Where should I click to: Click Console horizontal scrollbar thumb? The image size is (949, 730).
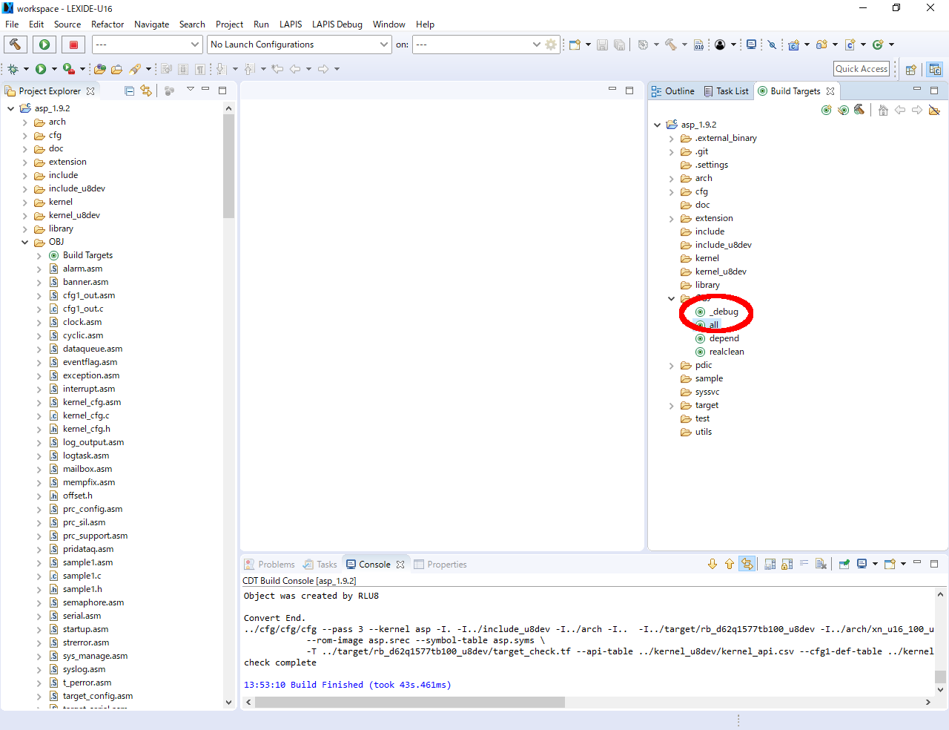[x=410, y=702]
